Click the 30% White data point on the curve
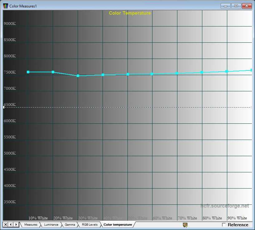Image resolution: width=255 pixels, height=230 pixels. pos(78,76)
